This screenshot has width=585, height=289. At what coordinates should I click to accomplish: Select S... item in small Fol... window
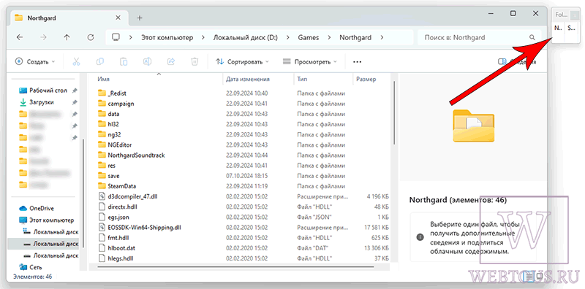pos(572,28)
